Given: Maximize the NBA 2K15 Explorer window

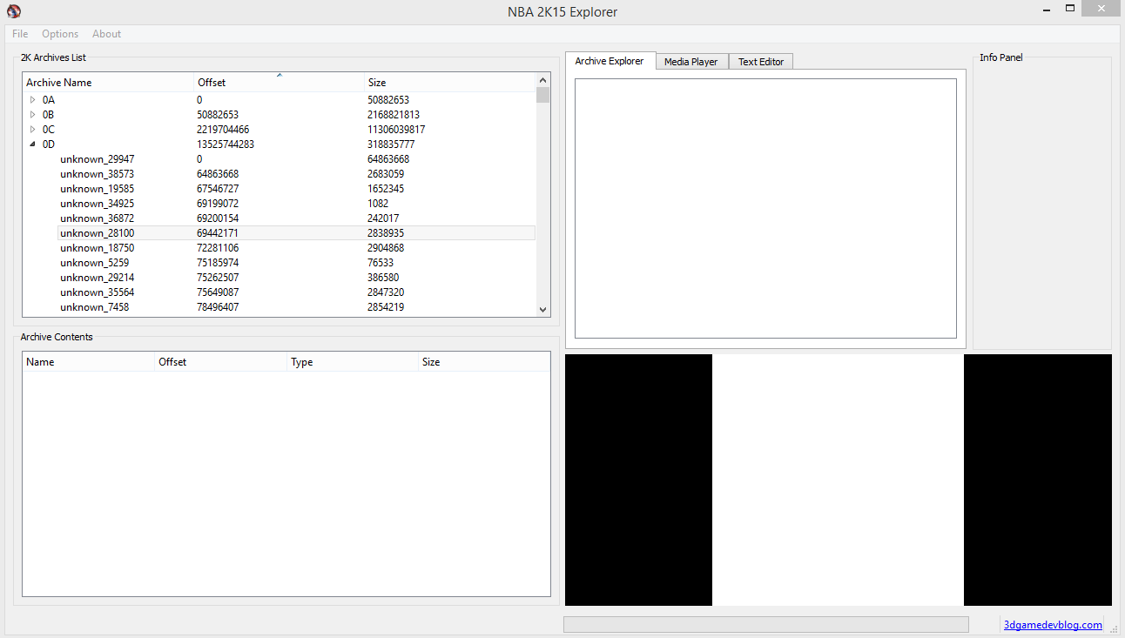Looking at the screenshot, I should click(1070, 9).
